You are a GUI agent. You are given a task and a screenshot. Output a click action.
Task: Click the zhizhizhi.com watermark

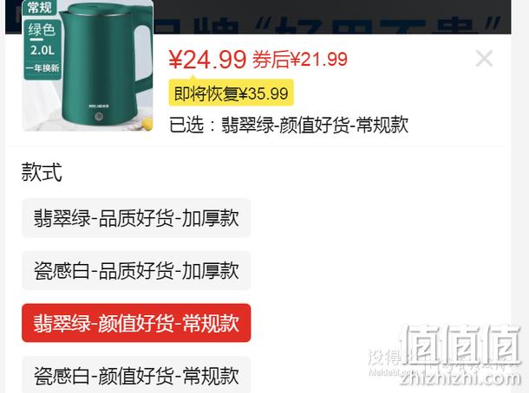click(460, 379)
